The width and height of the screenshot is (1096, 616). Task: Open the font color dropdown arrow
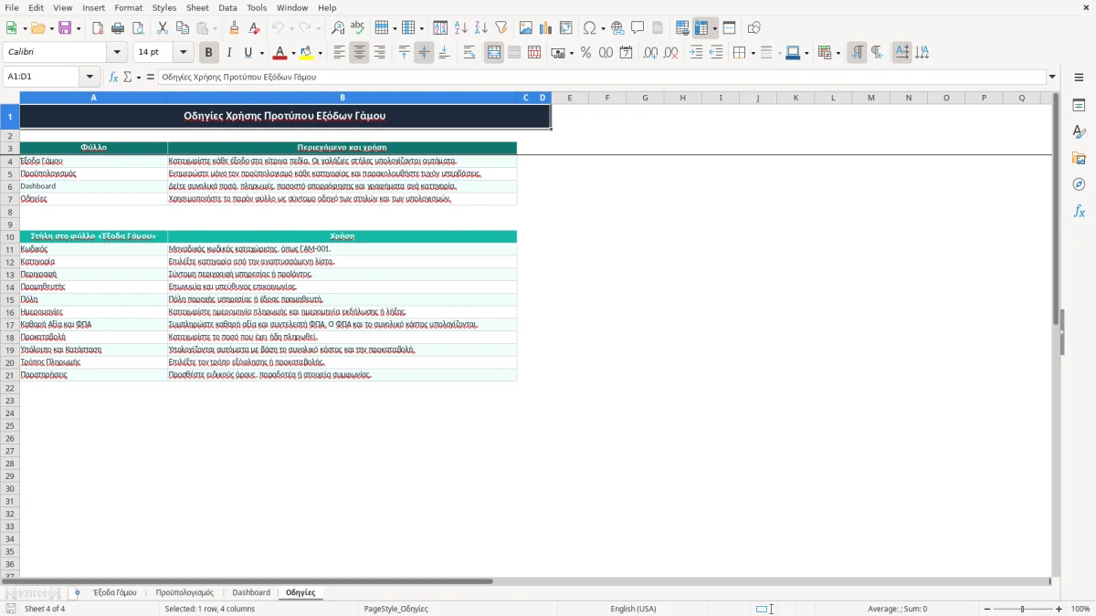click(x=292, y=53)
